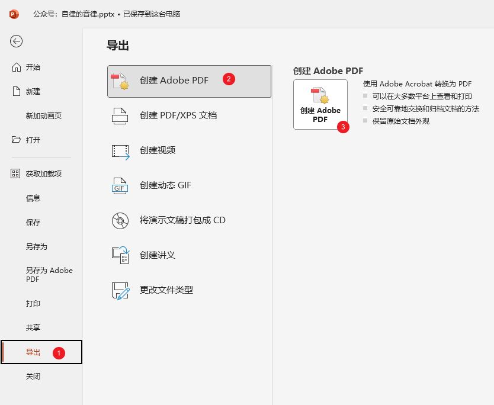Click the 创建视频 film strip icon
The image size is (494, 405).
click(x=120, y=151)
